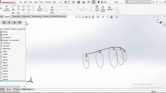The height and width of the screenshot is (93, 166).
Task: Click the Undo icon
Action: point(88,2)
